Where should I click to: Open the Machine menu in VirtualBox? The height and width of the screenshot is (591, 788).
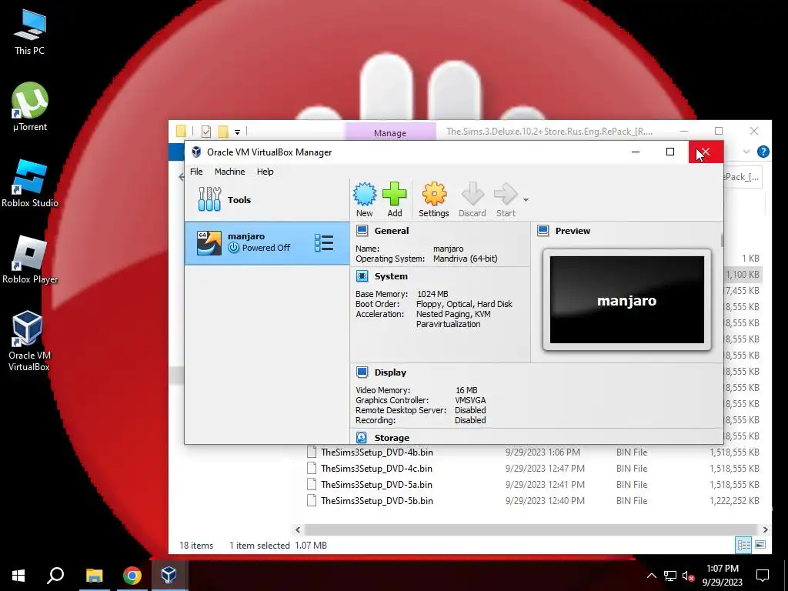point(229,172)
